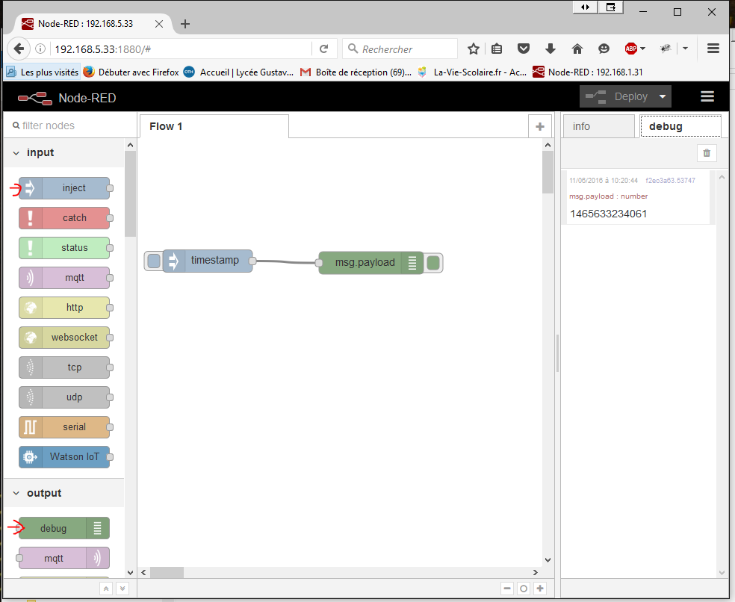Open the toolbar overflow dropdown arrow
The width and height of the screenshot is (735, 602).
pos(685,49)
